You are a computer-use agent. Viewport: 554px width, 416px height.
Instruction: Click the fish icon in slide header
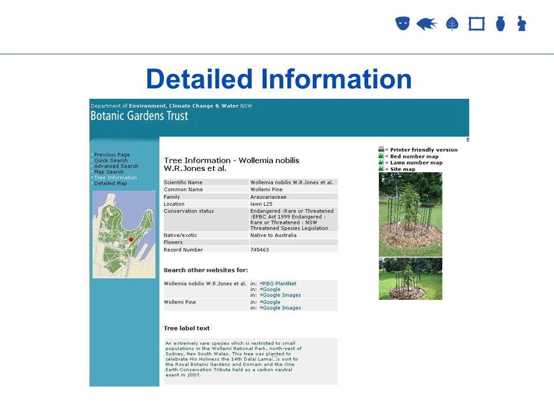point(427,24)
